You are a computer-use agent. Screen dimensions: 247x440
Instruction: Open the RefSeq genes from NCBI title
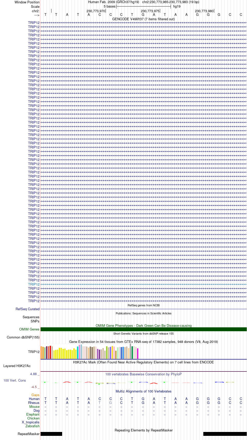144,305
